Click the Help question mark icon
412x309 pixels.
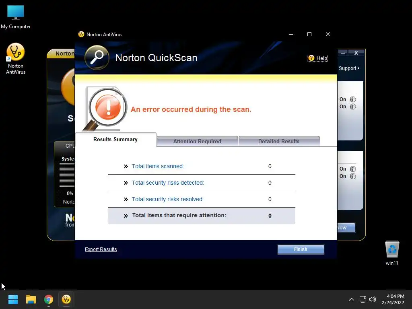[311, 58]
